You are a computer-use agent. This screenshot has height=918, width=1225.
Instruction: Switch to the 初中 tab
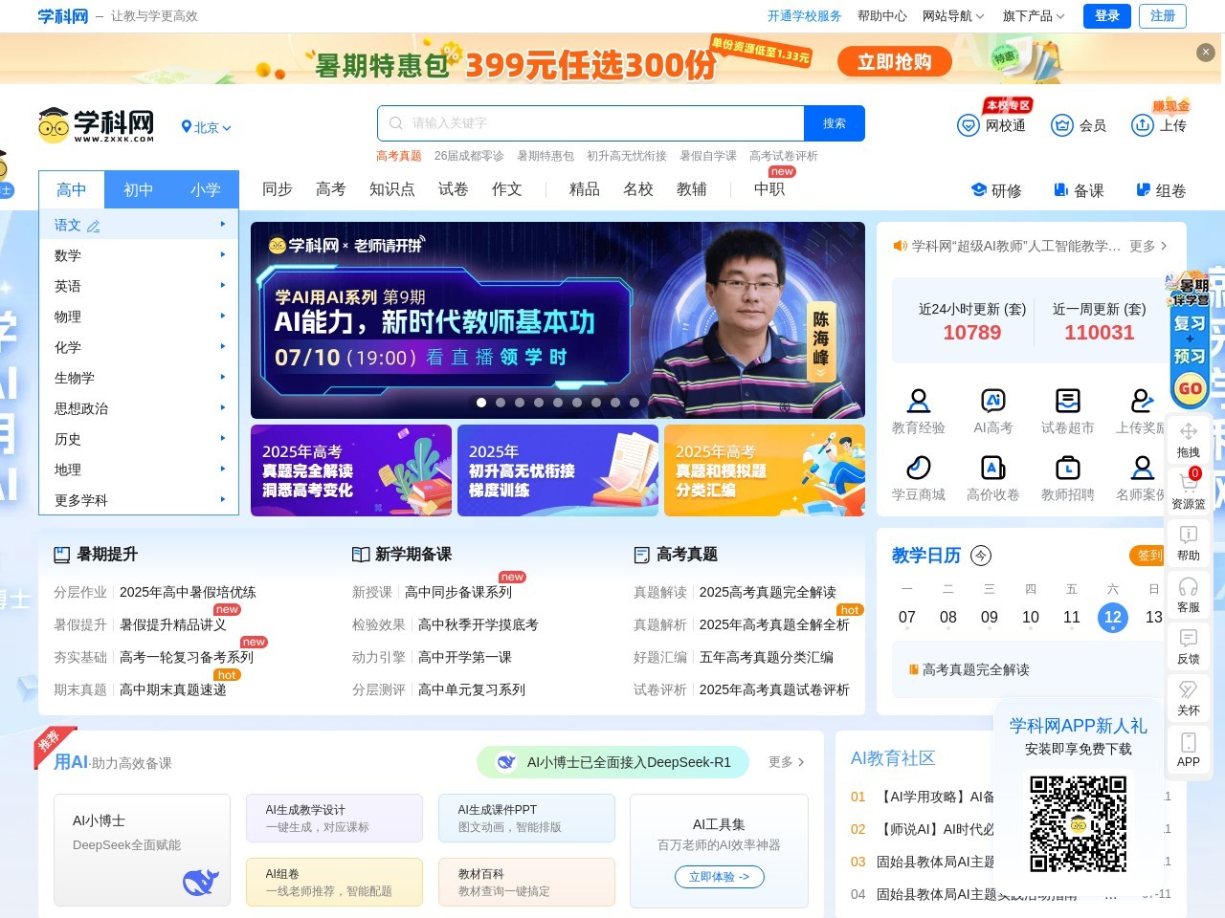pyautogui.click(x=139, y=189)
